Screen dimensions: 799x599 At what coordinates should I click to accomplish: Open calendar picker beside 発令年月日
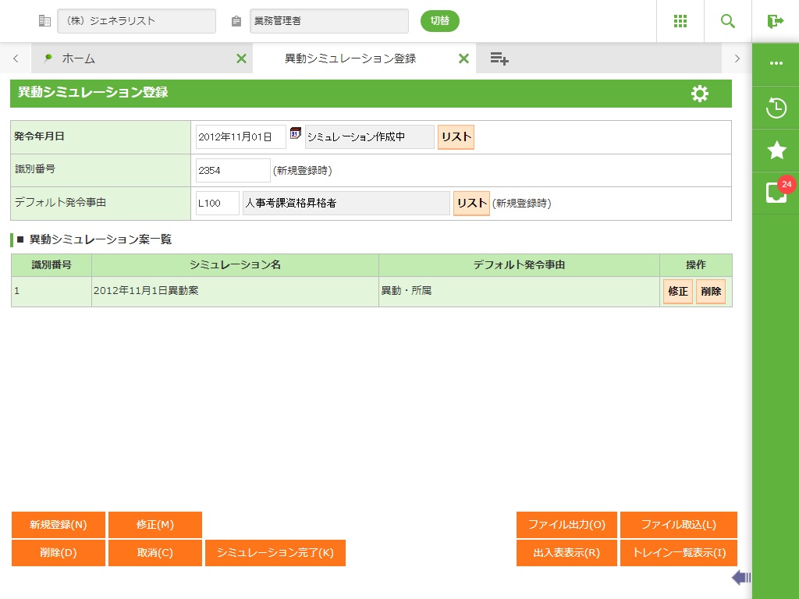click(x=295, y=133)
